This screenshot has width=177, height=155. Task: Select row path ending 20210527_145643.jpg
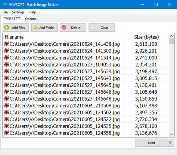tap(65, 78)
